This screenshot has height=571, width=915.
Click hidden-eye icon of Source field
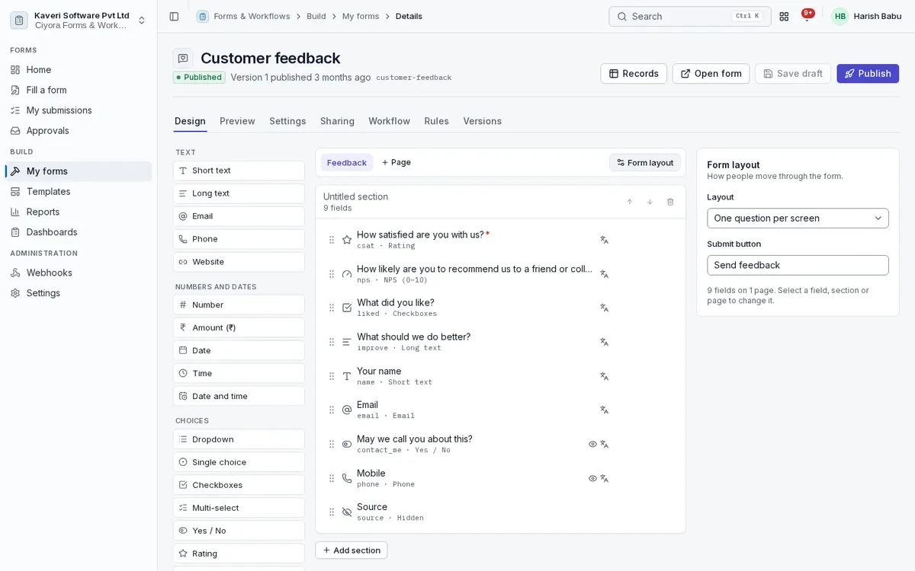(x=347, y=512)
